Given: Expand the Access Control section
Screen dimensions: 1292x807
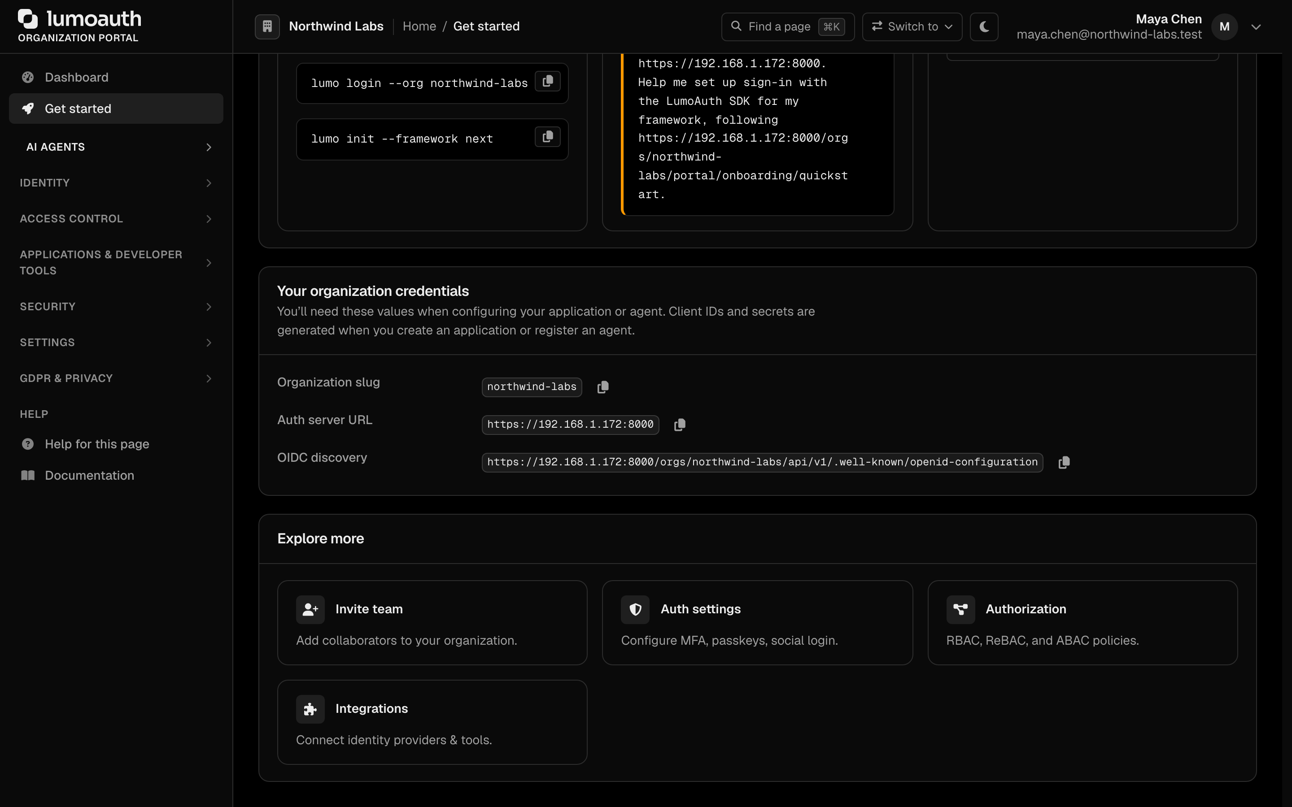Looking at the screenshot, I should click(x=116, y=219).
